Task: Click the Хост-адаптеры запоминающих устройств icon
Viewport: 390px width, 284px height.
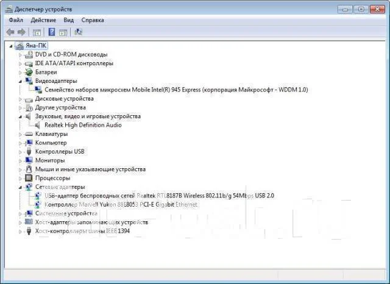Action: [x=29, y=222]
